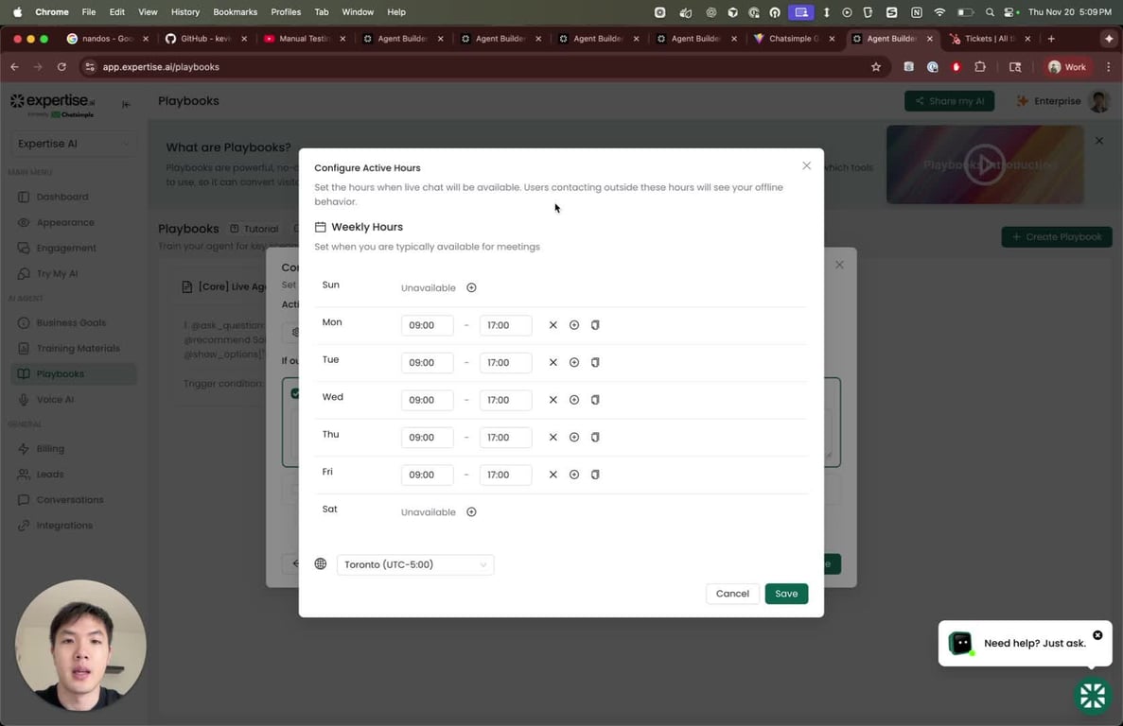Image resolution: width=1123 pixels, height=726 pixels.
Task: Copy Tuesday hours to other days
Action: (x=594, y=363)
